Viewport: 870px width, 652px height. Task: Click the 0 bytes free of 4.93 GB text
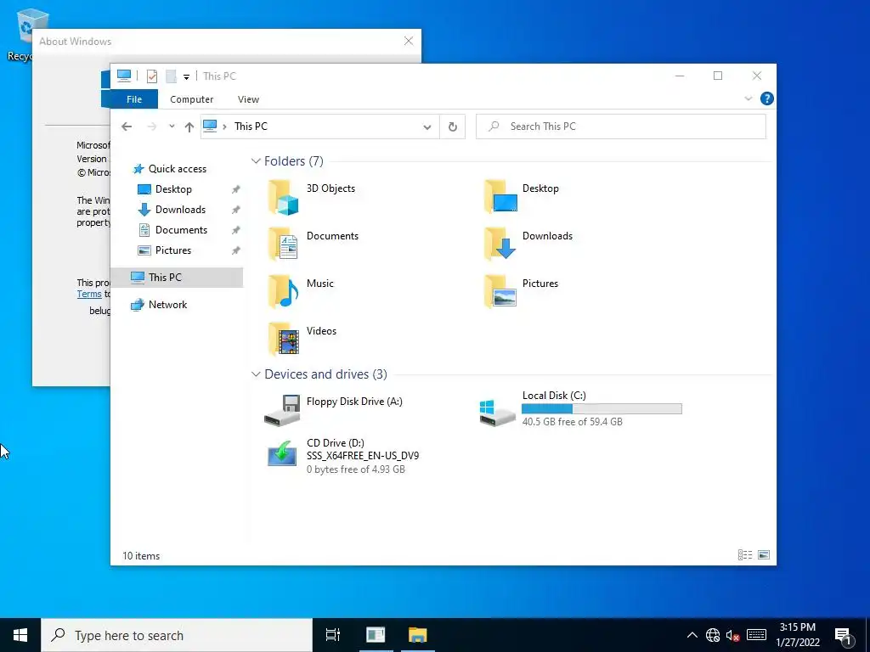tap(356, 469)
